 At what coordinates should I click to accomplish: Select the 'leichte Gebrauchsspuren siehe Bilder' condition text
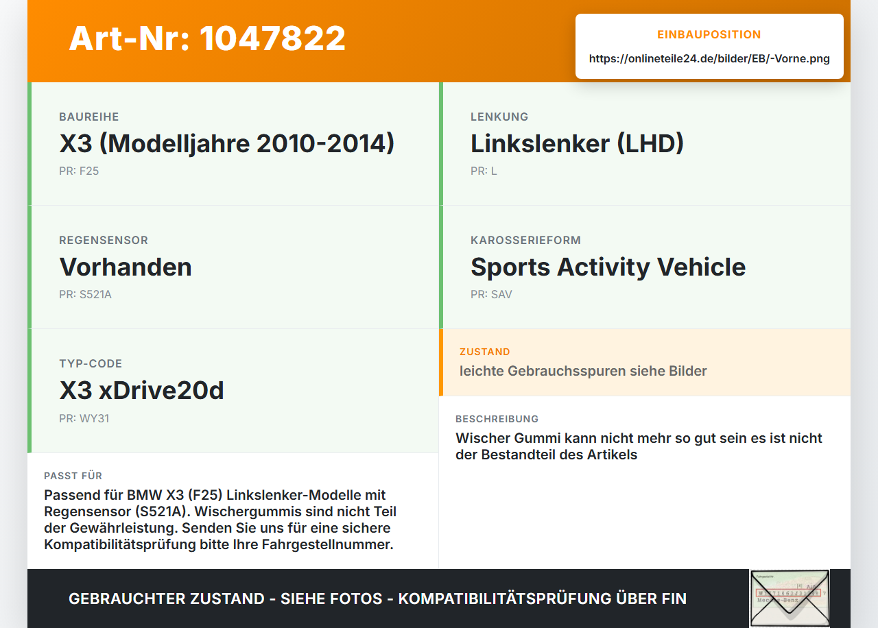(x=583, y=371)
